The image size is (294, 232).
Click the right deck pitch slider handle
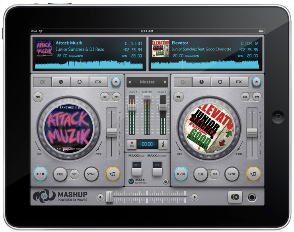(252, 132)
